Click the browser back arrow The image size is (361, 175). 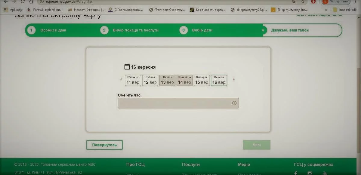tap(5, 2)
